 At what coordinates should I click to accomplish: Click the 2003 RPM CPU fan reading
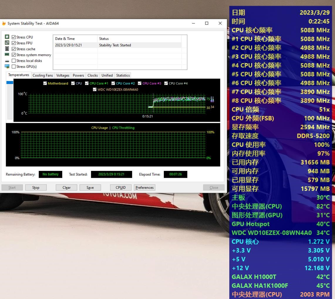[315, 295]
